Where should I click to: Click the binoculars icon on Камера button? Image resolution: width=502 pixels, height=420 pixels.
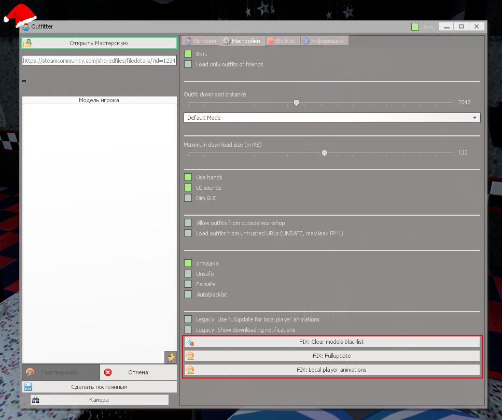point(36,400)
